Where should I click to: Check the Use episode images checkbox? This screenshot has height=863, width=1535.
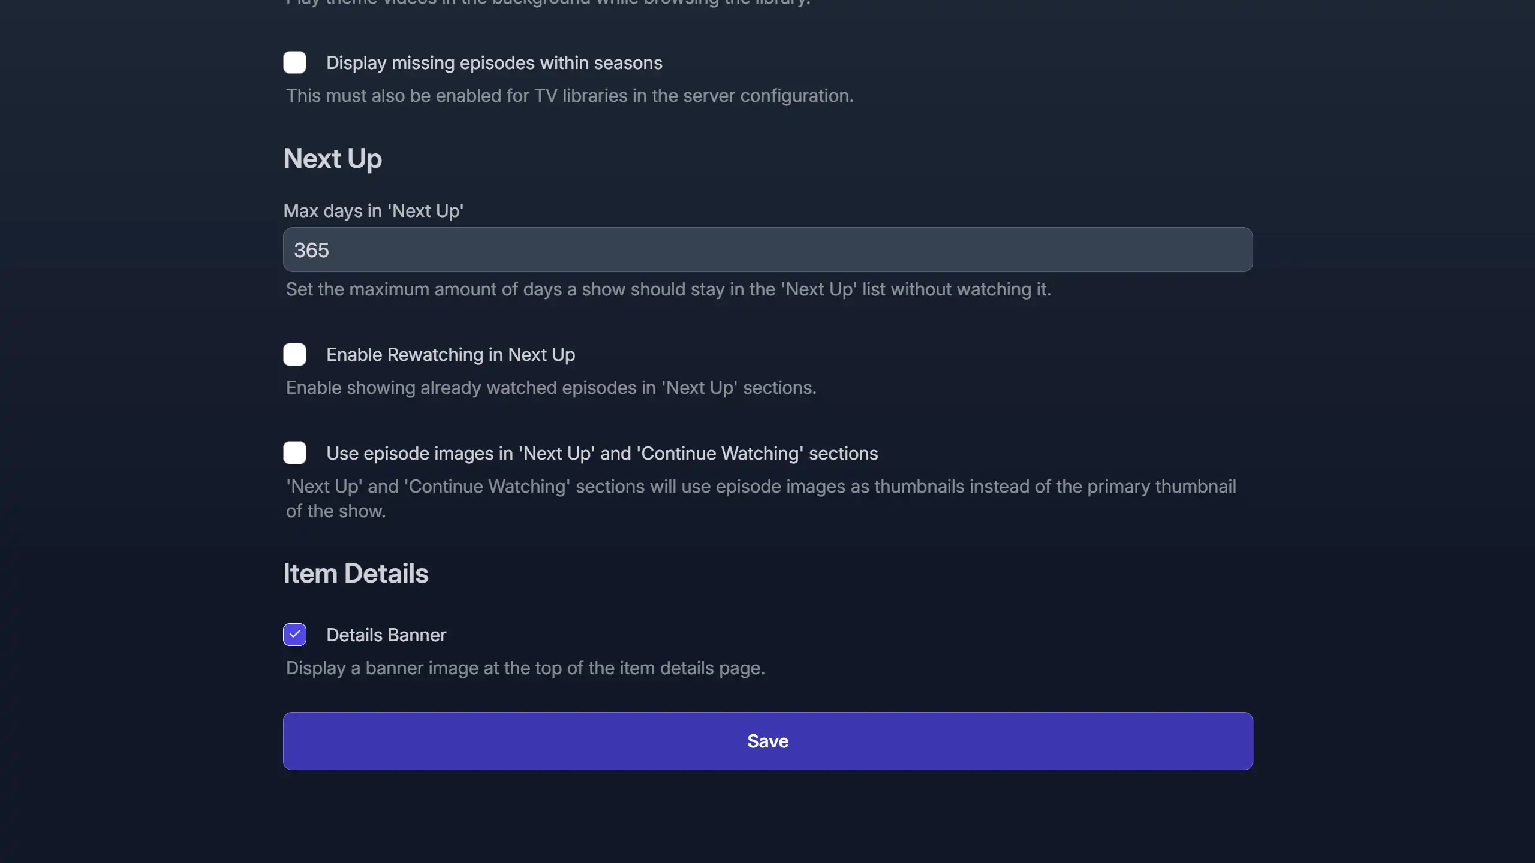click(294, 453)
